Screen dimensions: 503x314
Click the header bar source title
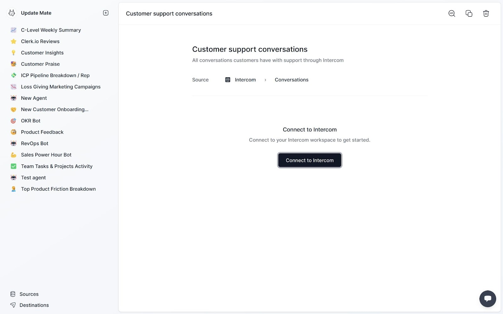(x=169, y=14)
